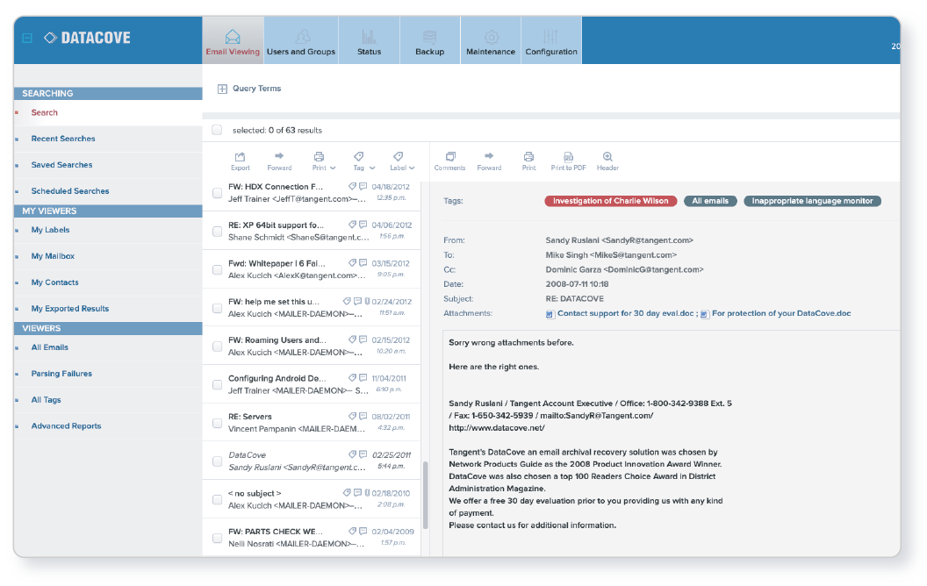This screenshot has width=927, height=586.
Task: Open the DataCove email from Sandy Ruslani
Action: [312, 461]
